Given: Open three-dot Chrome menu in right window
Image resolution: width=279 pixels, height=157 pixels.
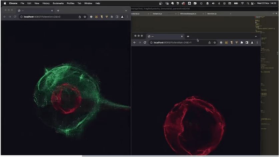Looking at the screenshot, I should [257, 43].
